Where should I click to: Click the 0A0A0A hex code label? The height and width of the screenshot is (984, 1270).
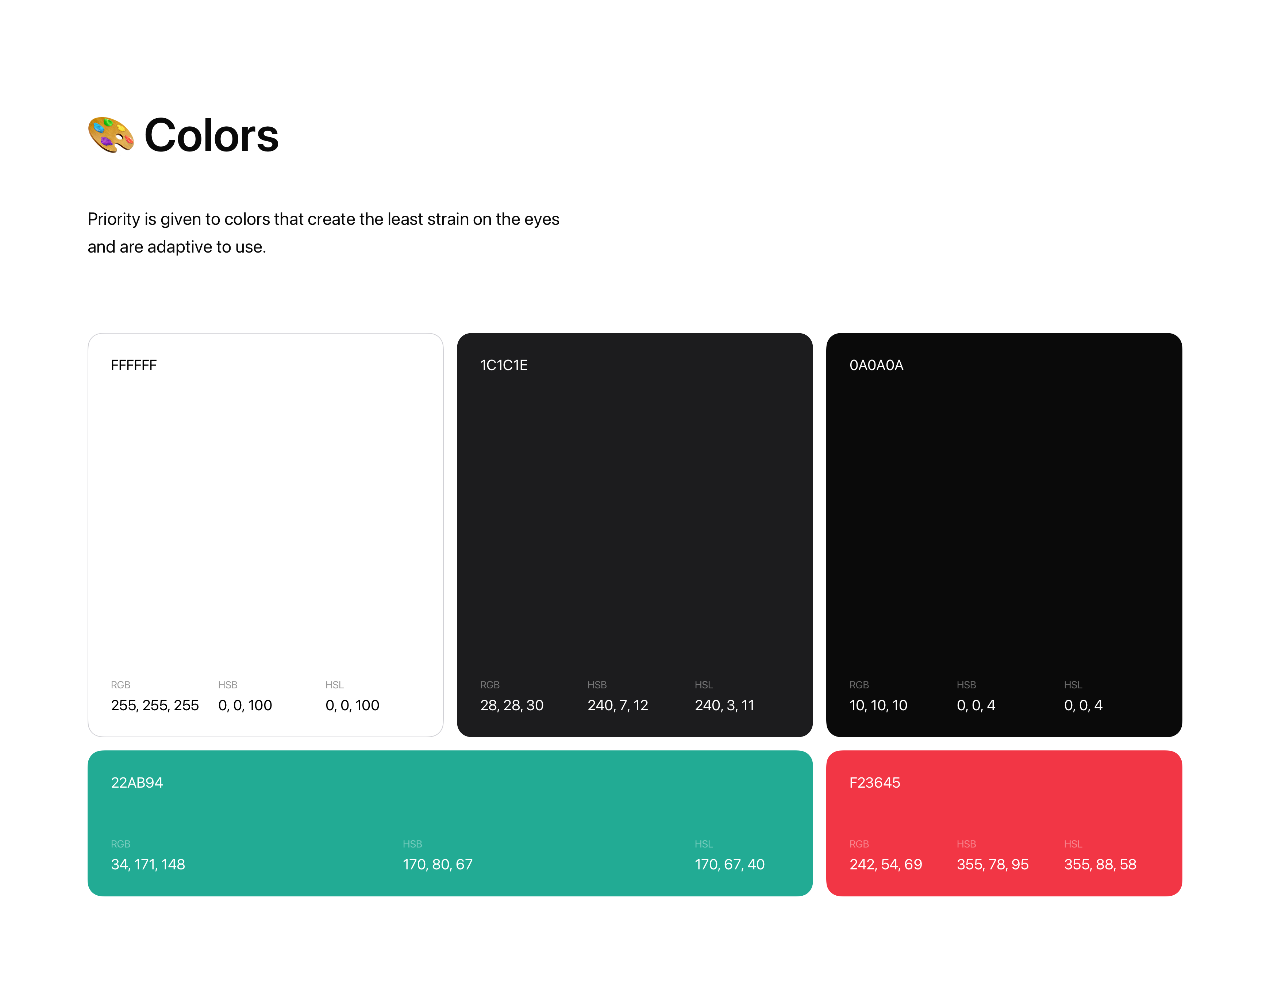pos(876,365)
